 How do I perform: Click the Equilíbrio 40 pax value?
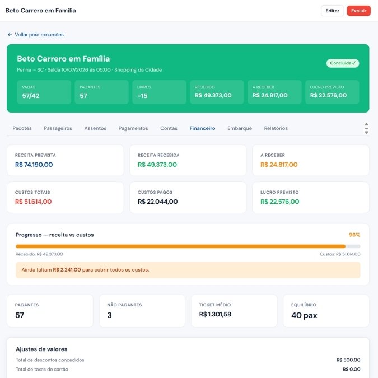point(304,315)
